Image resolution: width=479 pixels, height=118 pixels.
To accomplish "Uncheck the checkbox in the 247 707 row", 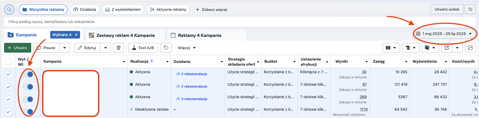I will pos(8,87).
